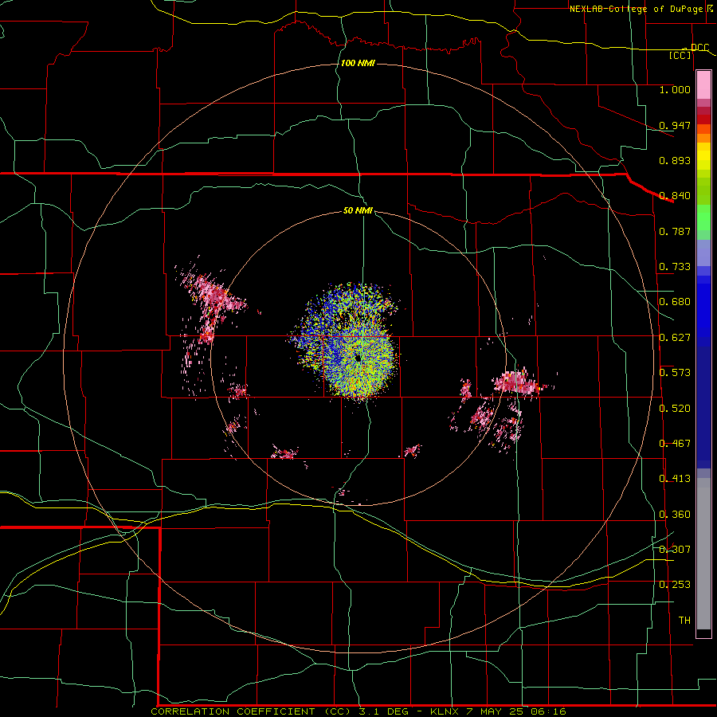Select the 0.253 scale value
Screen dimensions: 717x717
click(675, 585)
